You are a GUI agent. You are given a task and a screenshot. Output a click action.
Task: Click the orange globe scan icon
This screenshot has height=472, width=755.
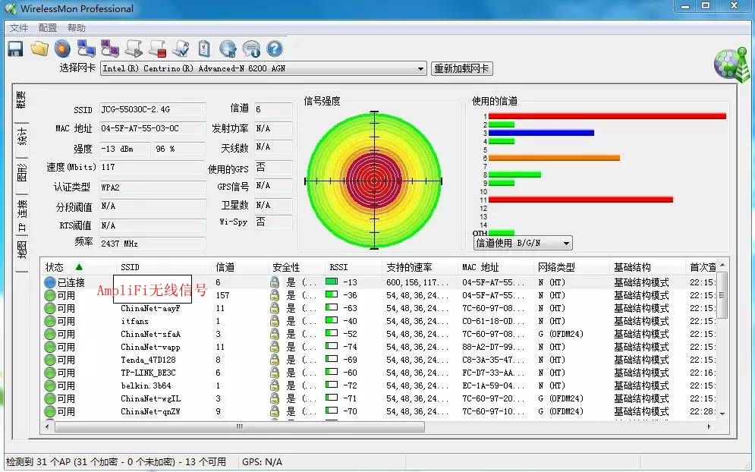[62, 48]
